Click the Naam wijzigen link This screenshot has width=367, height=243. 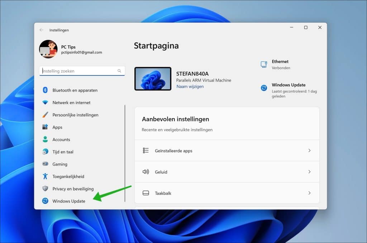point(190,87)
